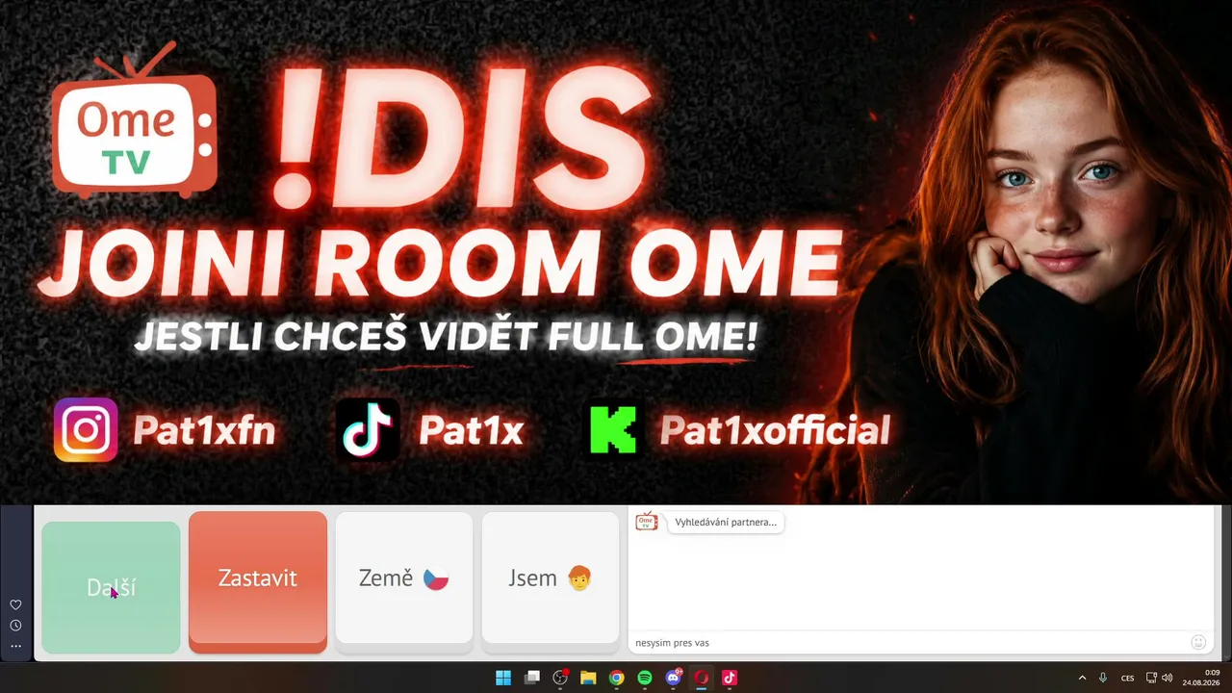Image resolution: width=1232 pixels, height=693 pixels.
Task: Click the heart icon in the sidebar
Action: [15, 604]
